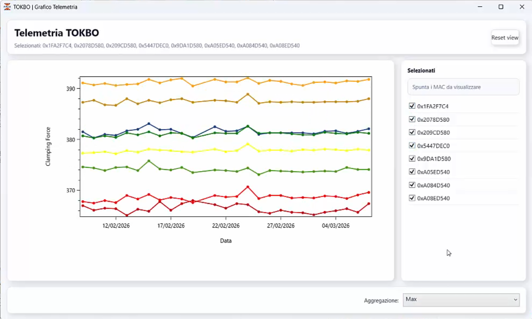Click the TOKBO app icon in title bar
The height and width of the screenshot is (319, 532).
7,7
